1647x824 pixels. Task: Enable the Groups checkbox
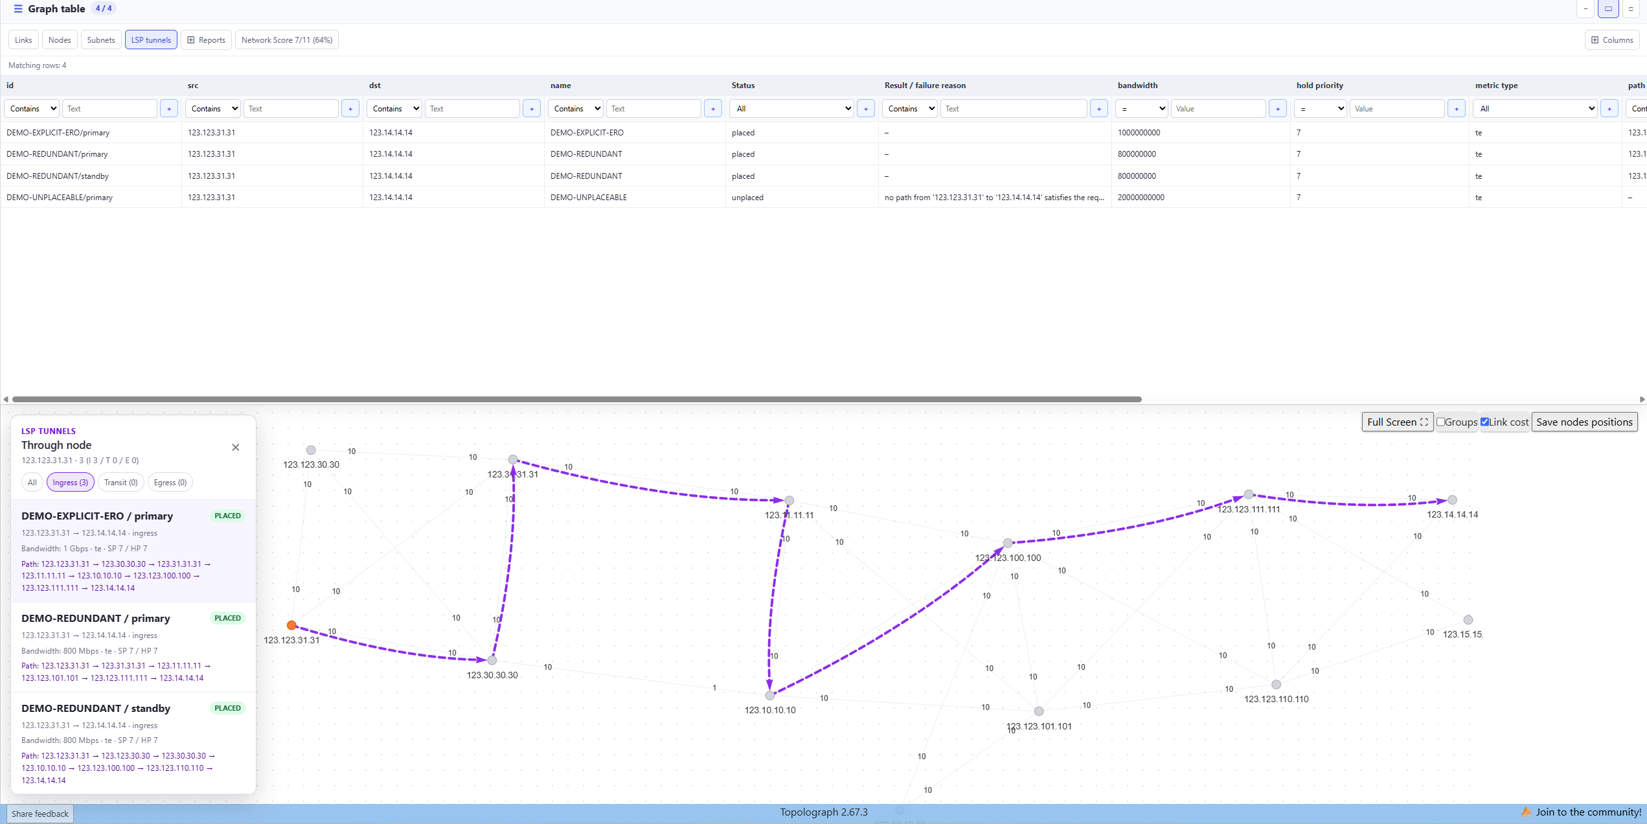point(1441,422)
